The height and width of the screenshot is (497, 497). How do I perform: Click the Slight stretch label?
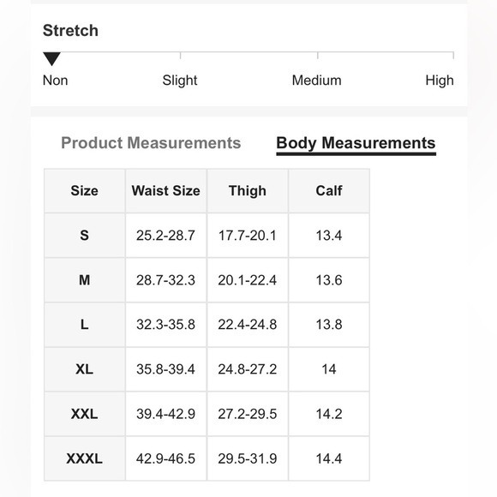pyautogui.click(x=180, y=81)
